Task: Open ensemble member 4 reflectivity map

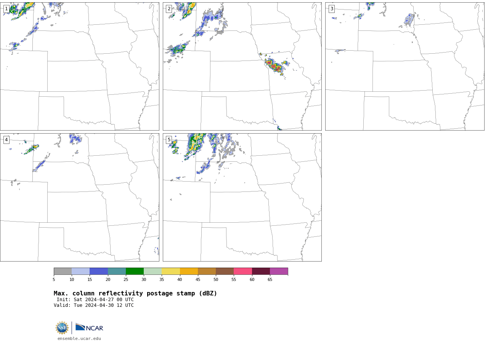Action: point(80,197)
